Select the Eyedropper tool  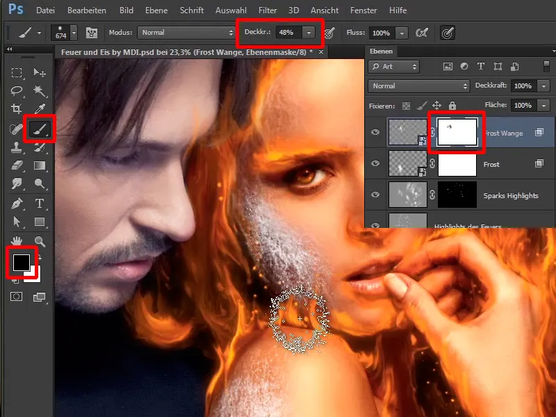(40, 108)
